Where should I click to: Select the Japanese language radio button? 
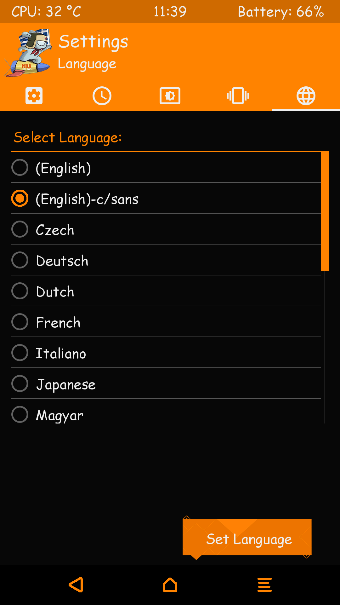[20, 383]
